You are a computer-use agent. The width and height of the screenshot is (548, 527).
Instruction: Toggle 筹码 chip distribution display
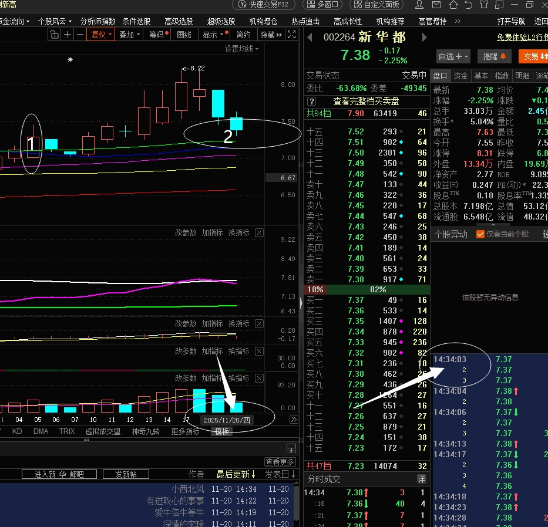pyautogui.click(x=157, y=35)
